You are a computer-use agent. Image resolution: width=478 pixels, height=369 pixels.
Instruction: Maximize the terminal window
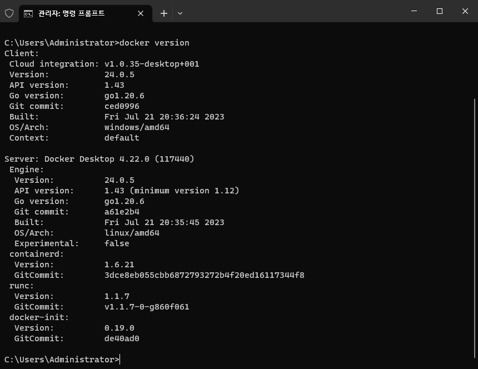(x=439, y=11)
